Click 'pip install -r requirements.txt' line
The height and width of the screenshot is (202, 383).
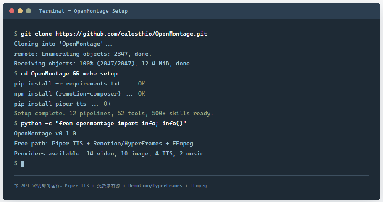pyautogui.click(x=79, y=83)
